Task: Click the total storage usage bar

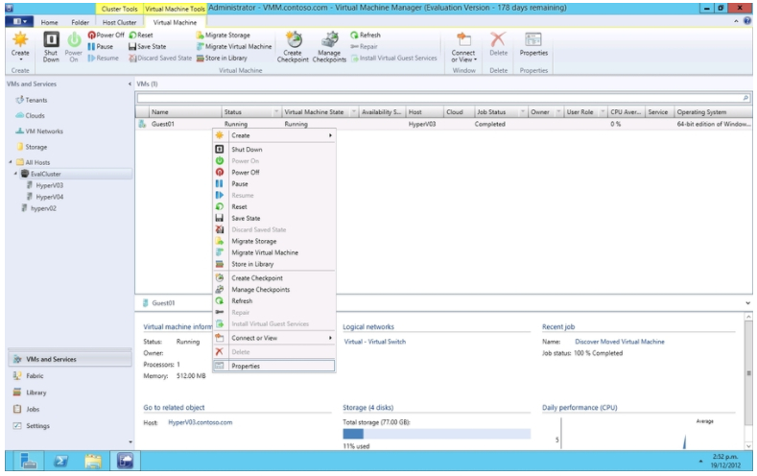Action: 437,434
